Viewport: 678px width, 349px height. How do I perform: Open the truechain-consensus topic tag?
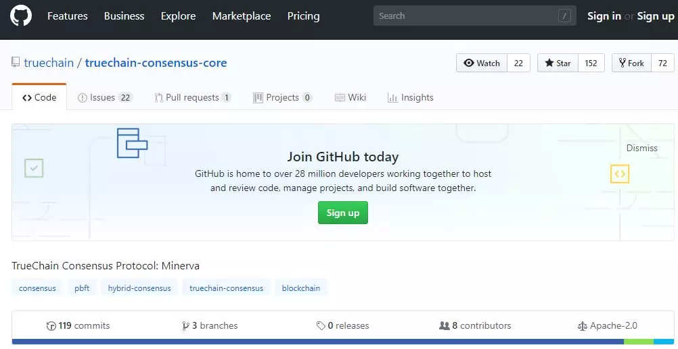[226, 288]
